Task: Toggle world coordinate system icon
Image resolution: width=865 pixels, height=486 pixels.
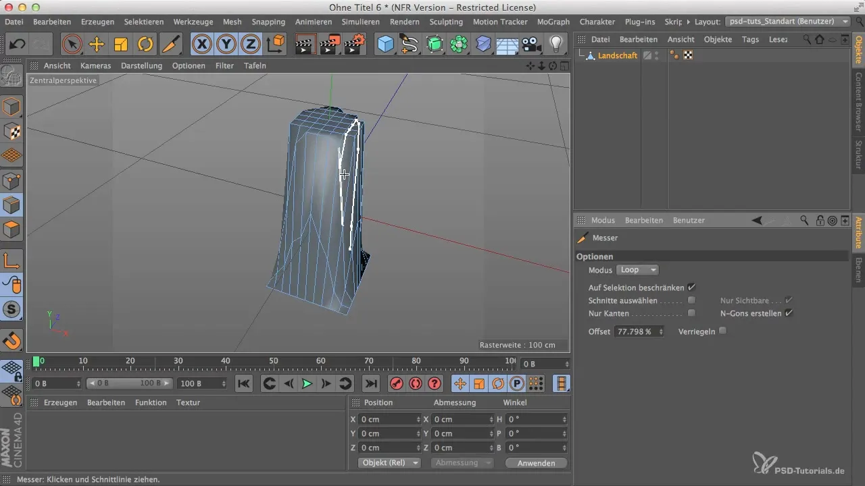Action: point(275,45)
